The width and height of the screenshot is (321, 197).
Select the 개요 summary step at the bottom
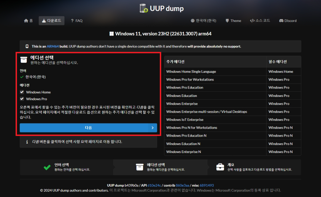click(254, 167)
